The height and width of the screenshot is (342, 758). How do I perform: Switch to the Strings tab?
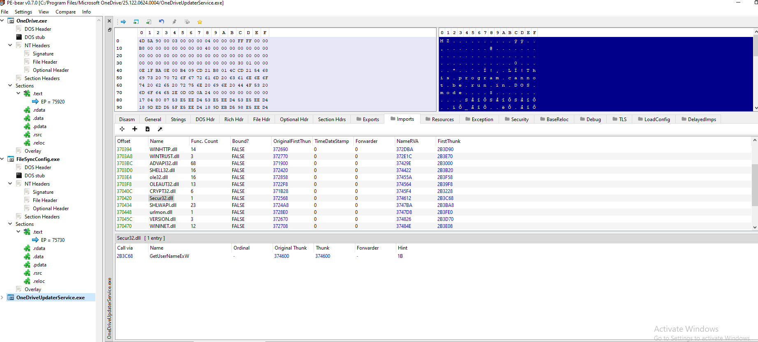178,119
